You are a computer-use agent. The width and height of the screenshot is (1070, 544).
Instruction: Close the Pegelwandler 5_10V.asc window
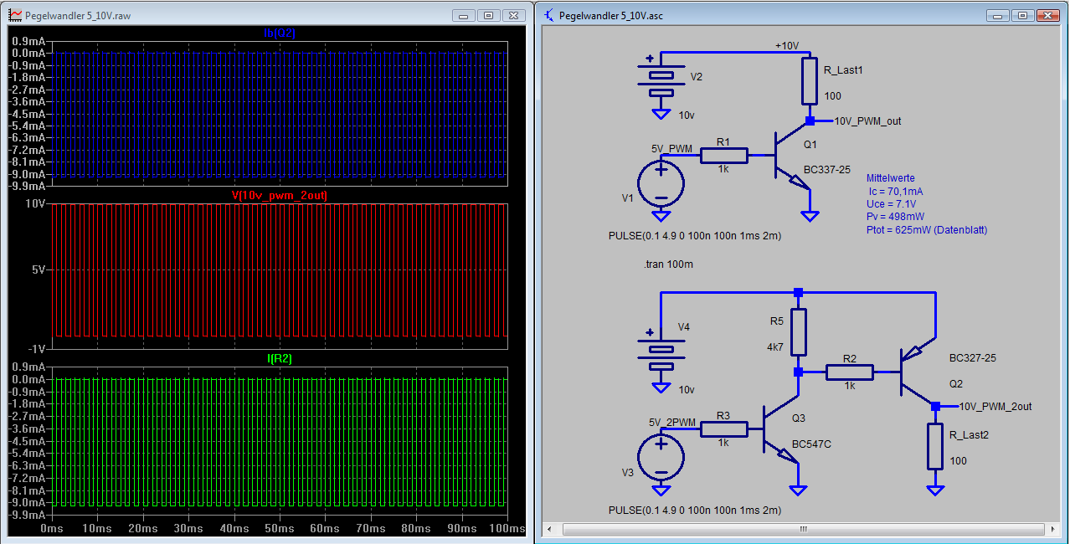[1049, 15]
